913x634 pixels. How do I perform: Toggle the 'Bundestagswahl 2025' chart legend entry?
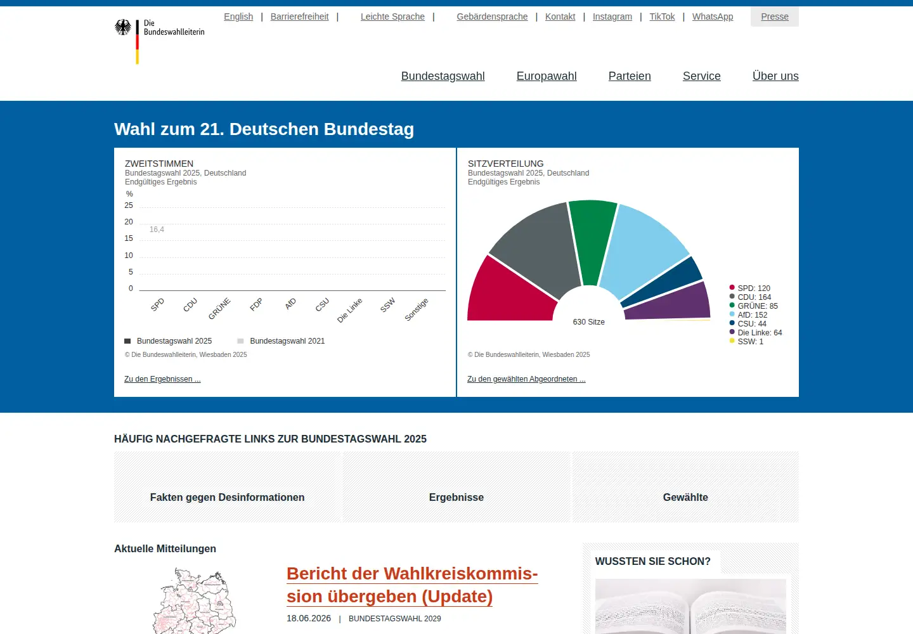point(168,341)
